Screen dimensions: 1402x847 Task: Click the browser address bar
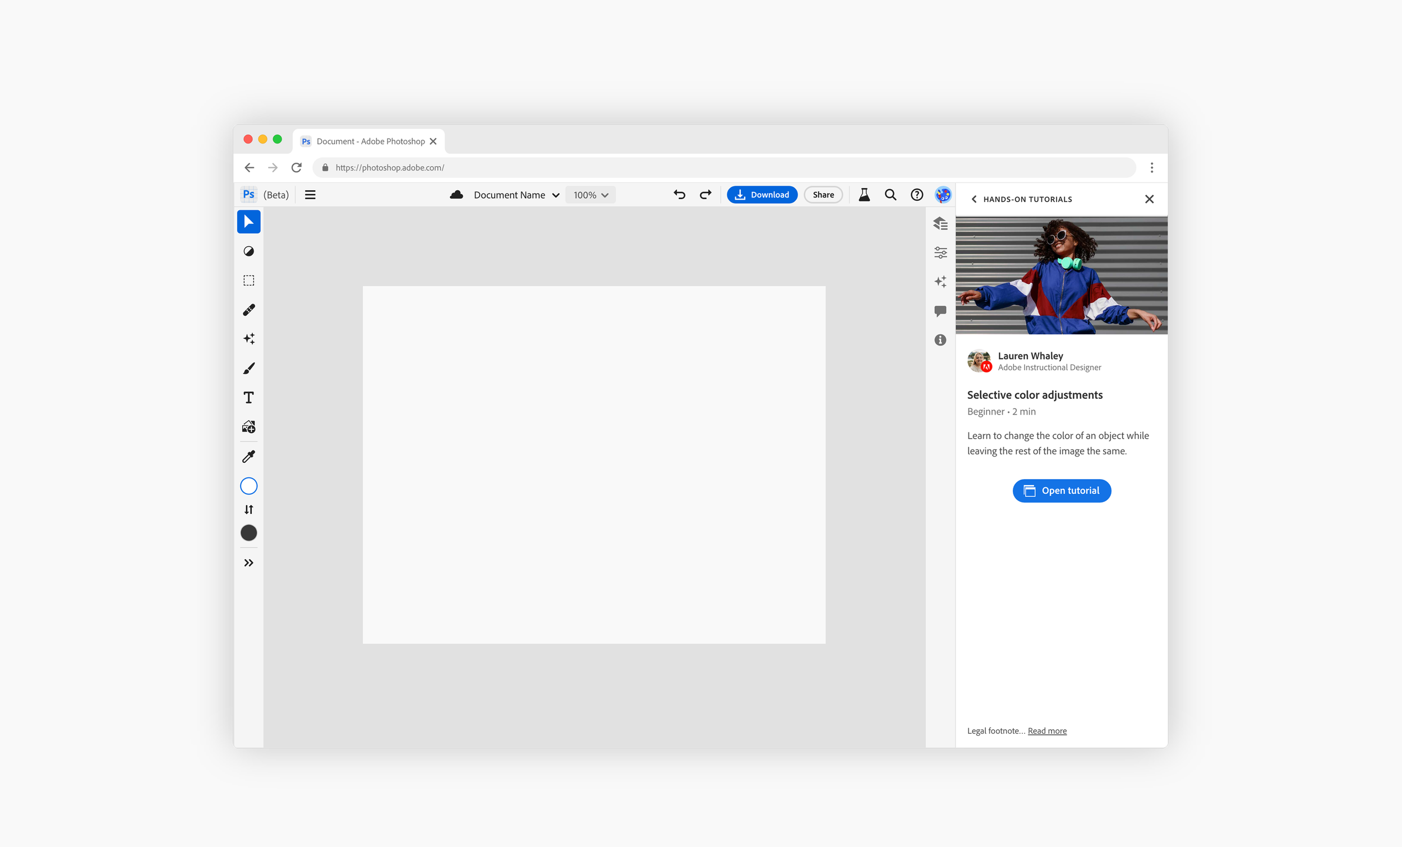(x=723, y=167)
